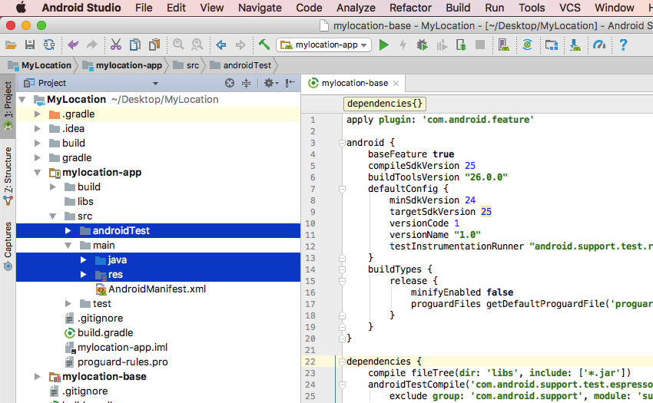This screenshot has width=653, height=403.
Task: Click the Undo arrow icon
Action: (x=73, y=45)
